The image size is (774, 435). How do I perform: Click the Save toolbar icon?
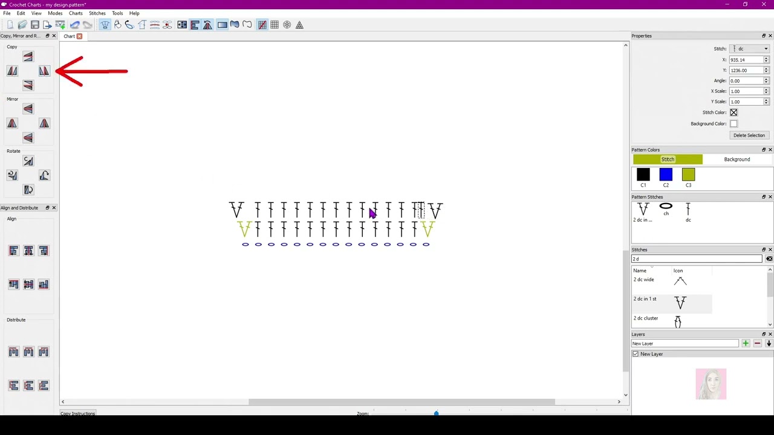point(35,25)
